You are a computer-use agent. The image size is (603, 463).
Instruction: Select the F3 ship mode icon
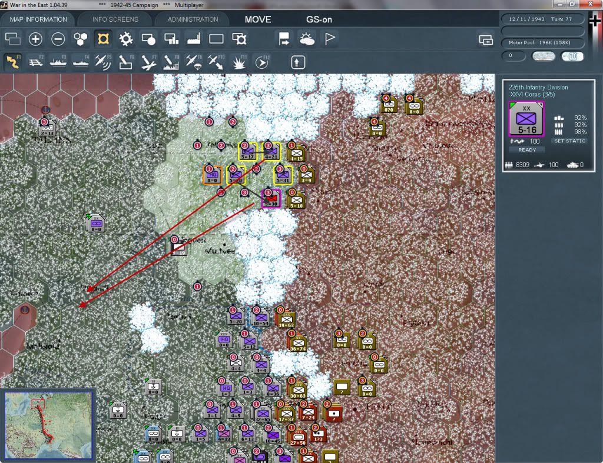click(x=58, y=62)
